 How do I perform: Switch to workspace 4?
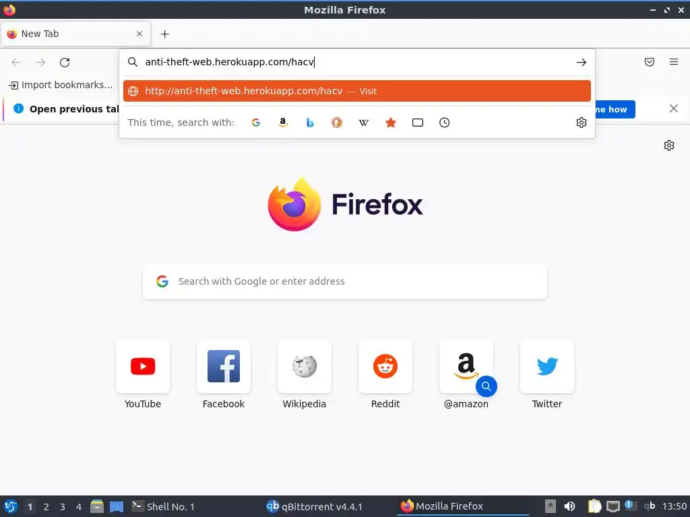79,507
